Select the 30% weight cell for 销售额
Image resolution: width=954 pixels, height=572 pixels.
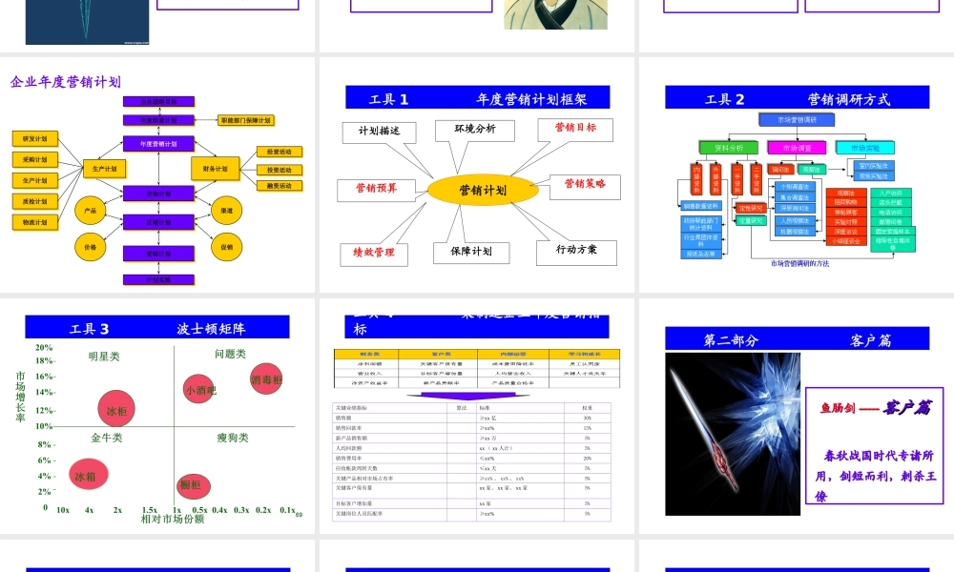pos(587,418)
